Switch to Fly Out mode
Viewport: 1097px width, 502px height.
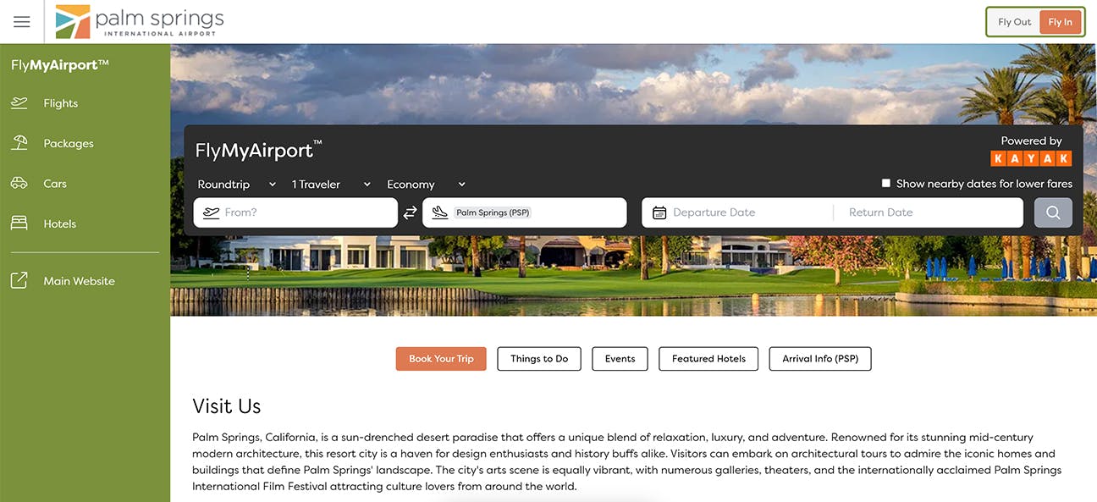pos(1014,22)
